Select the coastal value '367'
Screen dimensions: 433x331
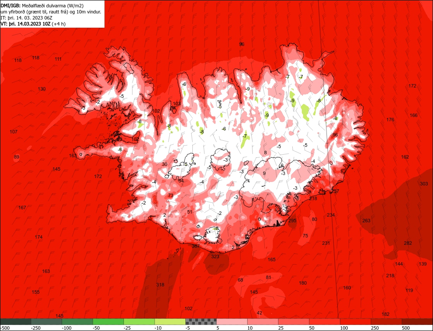point(196,246)
